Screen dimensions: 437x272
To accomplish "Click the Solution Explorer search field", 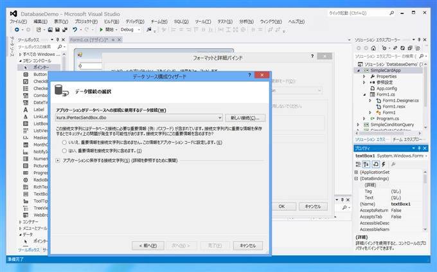I will 386,57.
